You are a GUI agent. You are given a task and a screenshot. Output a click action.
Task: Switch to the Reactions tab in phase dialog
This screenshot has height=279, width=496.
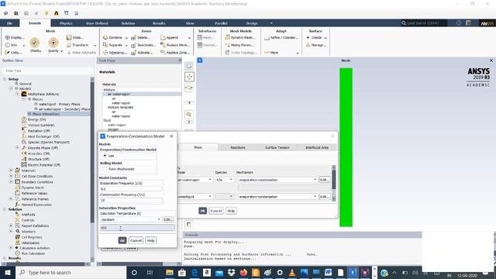(238, 147)
